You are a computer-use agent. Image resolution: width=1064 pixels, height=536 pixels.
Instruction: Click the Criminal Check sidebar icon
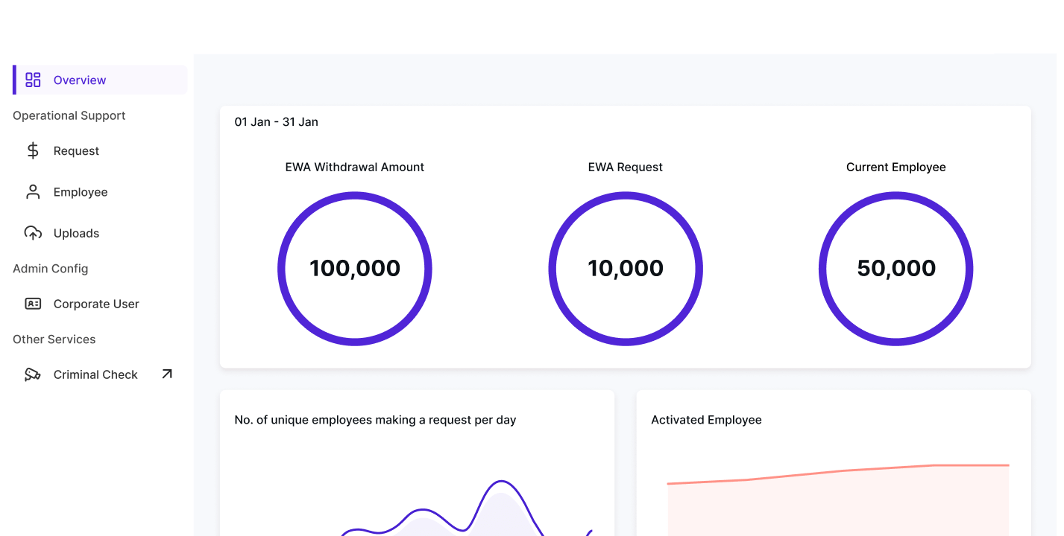(33, 374)
